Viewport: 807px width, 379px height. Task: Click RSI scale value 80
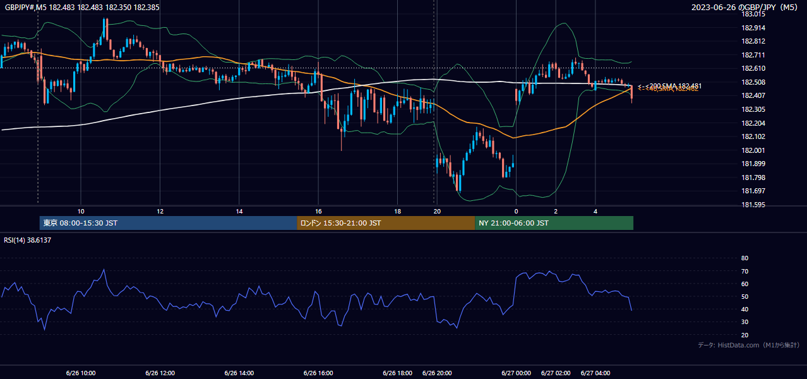click(x=745, y=258)
